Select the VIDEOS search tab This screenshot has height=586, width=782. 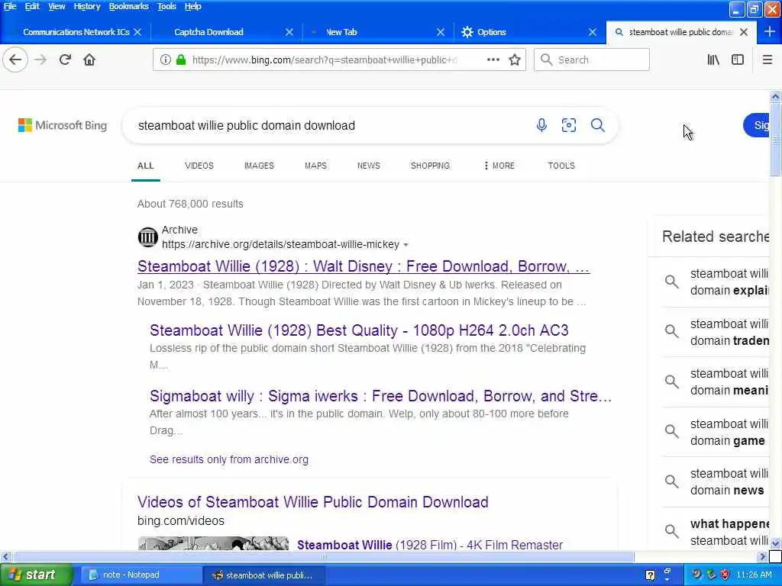pyautogui.click(x=199, y=166)
